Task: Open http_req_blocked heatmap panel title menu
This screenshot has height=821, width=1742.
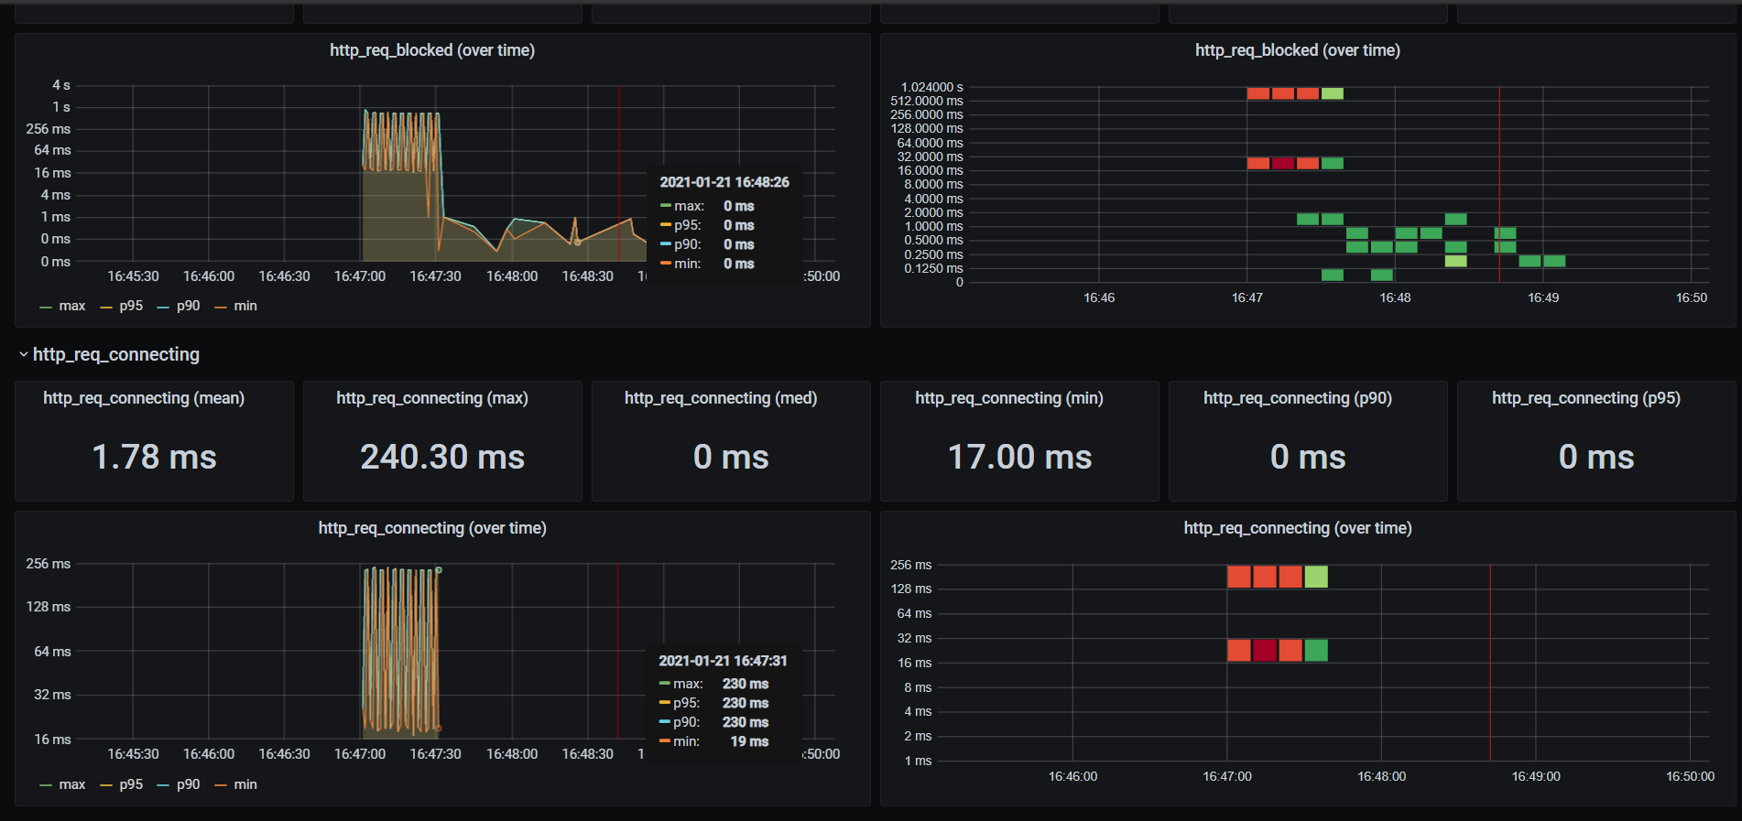Action: coord(1298,50)
